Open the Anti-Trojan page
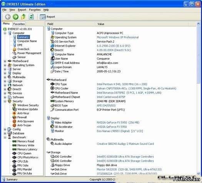202x183 pixels. tap(24, 125)
